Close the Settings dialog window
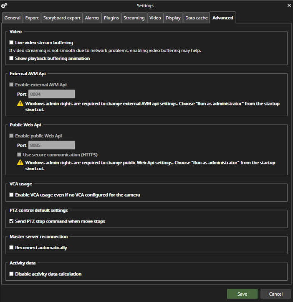The image size is (293, 302). click(289, 5)
